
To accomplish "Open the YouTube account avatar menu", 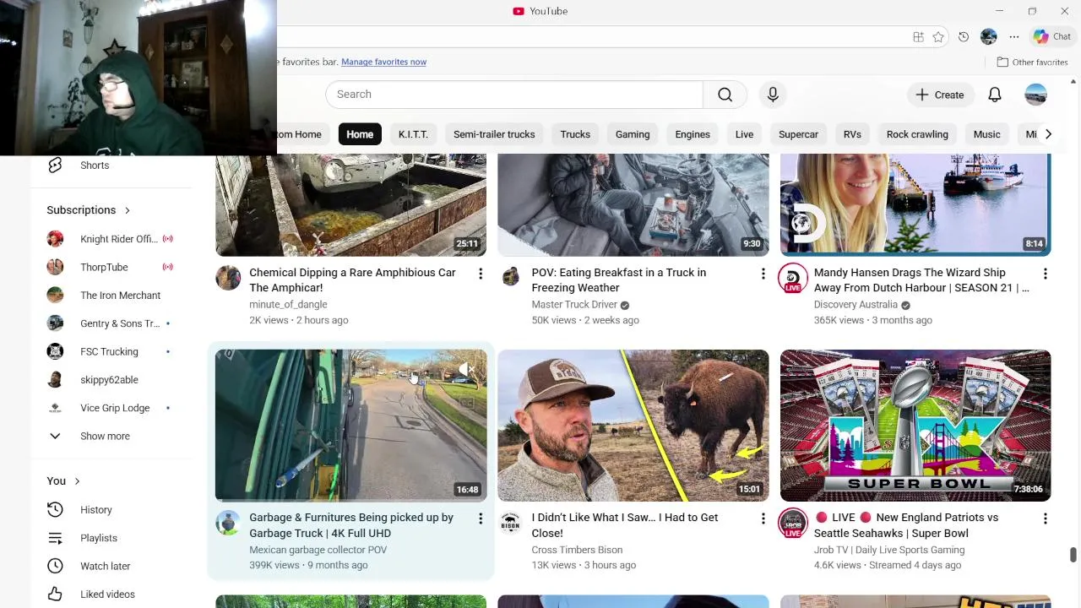I will point(1036,95).
